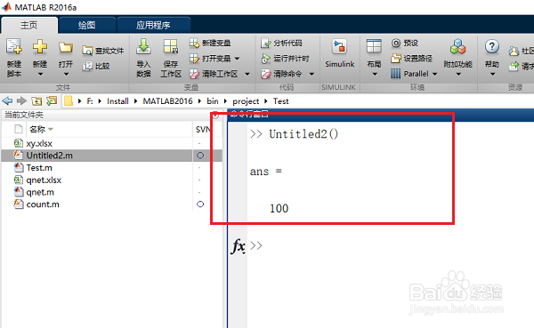Click Clear Workspace (清除工作区)
Screen dimensions: 534x328
pos(214,74)
